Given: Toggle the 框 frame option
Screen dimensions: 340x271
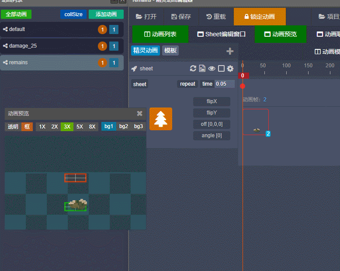Looking at the screenshot, I should point(27,127).
